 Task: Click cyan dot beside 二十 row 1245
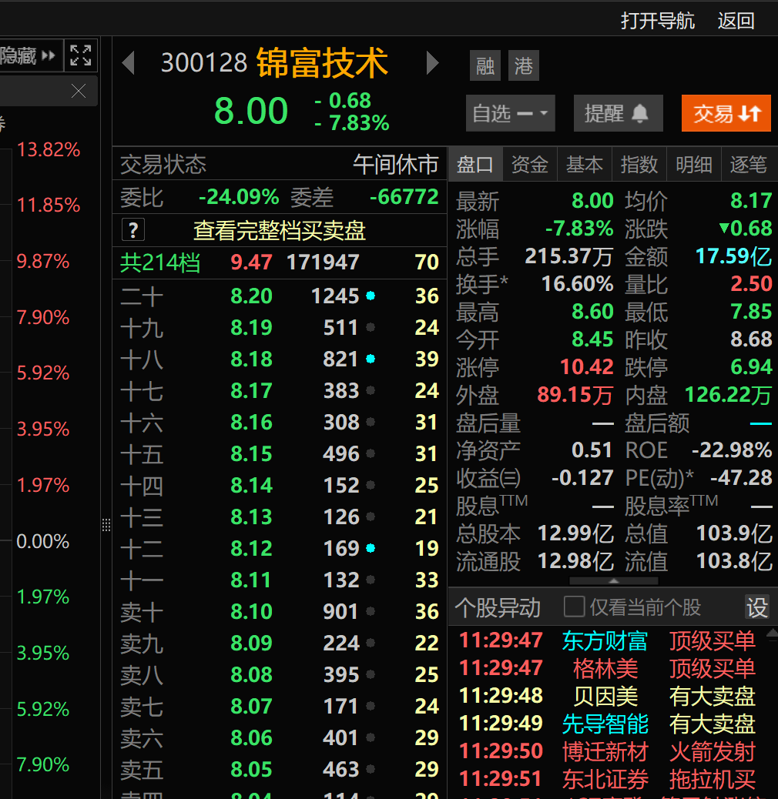371,296
